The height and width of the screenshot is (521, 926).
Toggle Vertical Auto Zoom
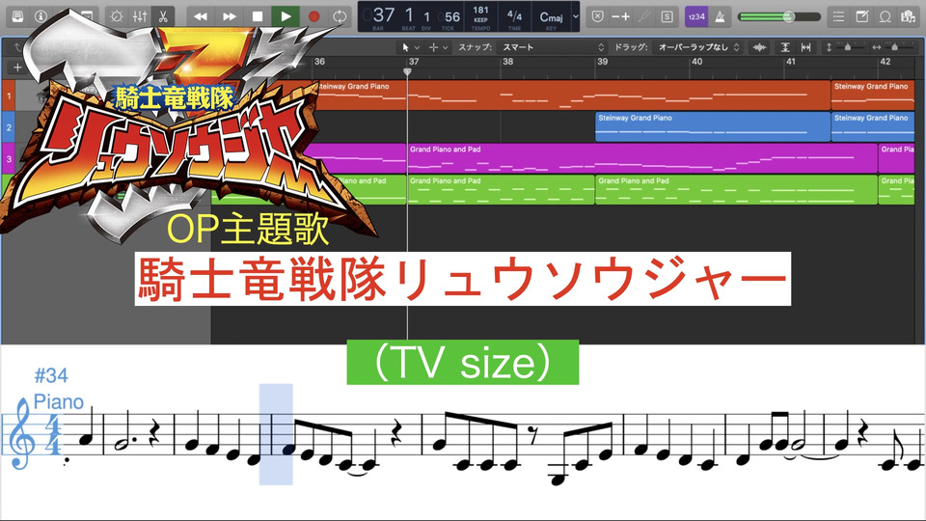(785, 47)
